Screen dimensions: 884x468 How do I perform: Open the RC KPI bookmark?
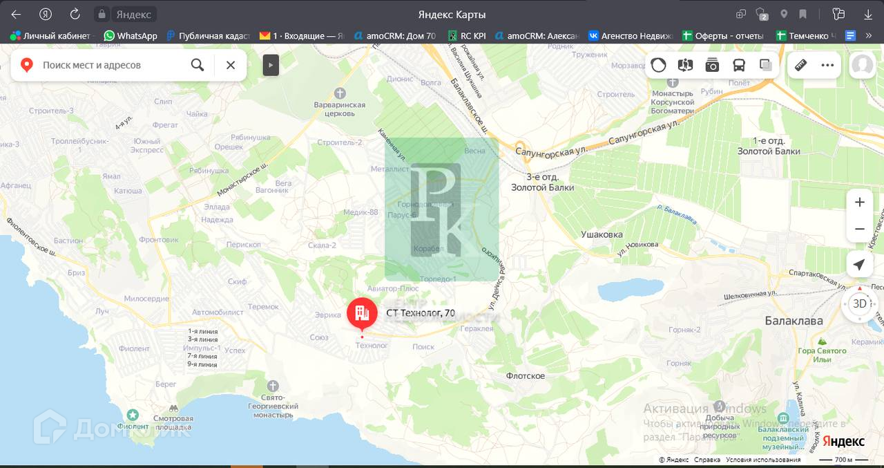[467, 35]
